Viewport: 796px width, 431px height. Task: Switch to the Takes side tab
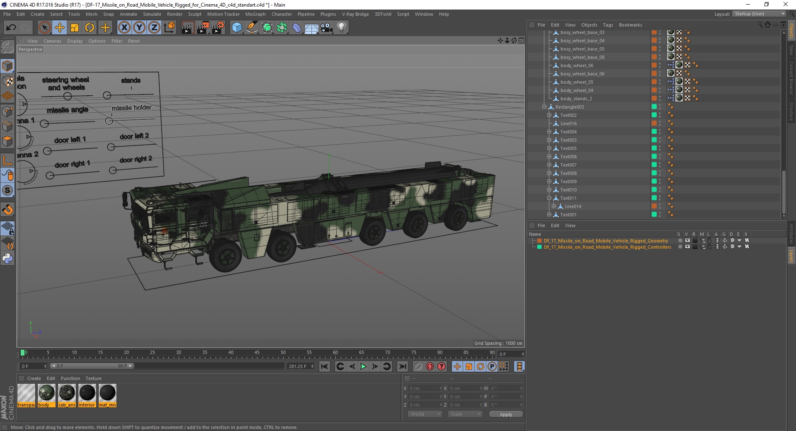tap(791, 50)
